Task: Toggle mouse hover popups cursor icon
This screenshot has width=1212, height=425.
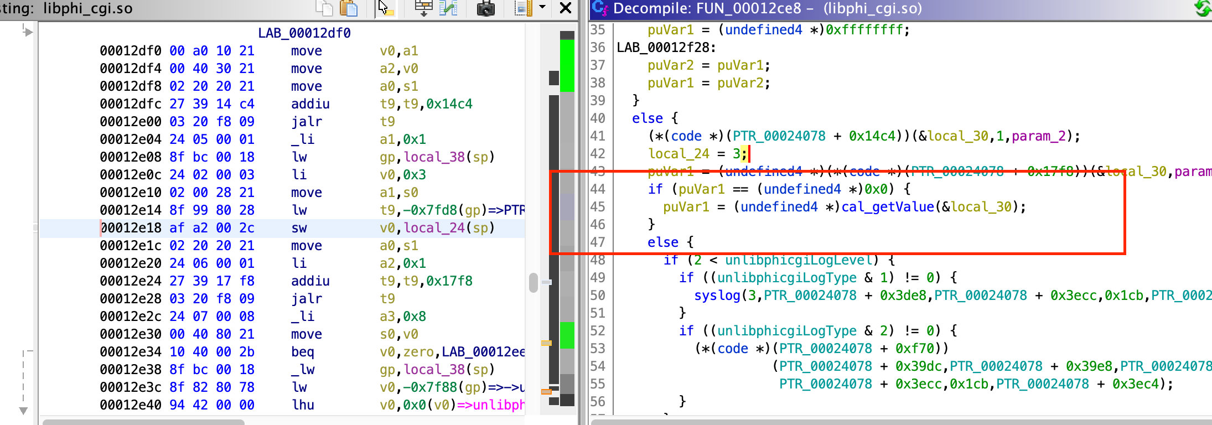Action: pos(386,8)
